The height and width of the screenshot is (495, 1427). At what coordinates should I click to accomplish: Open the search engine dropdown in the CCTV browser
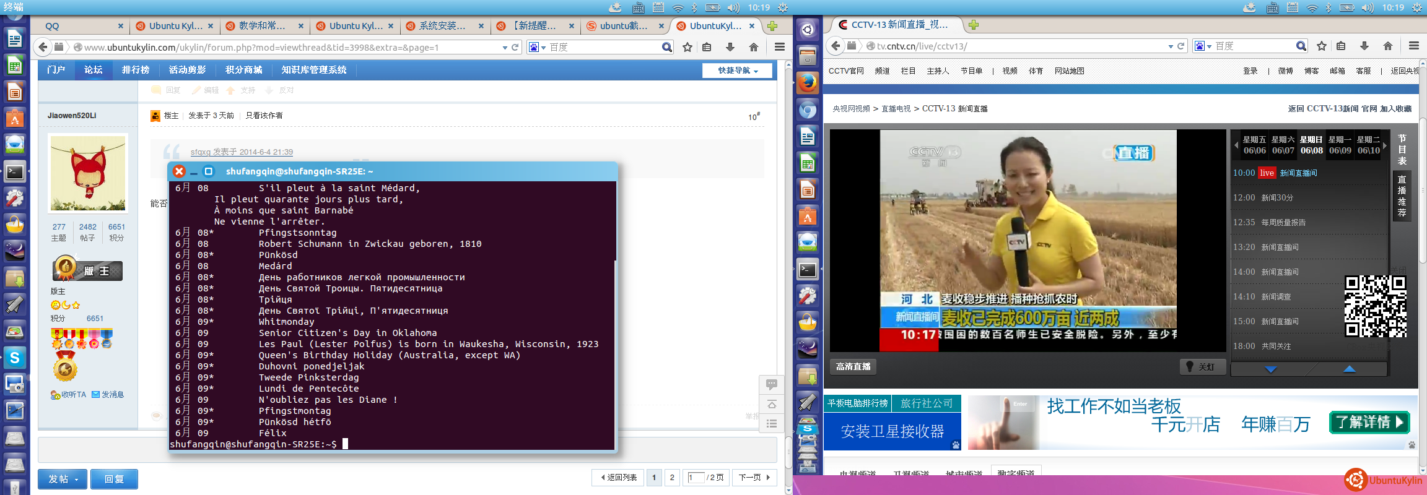(x=1203, y=46)
